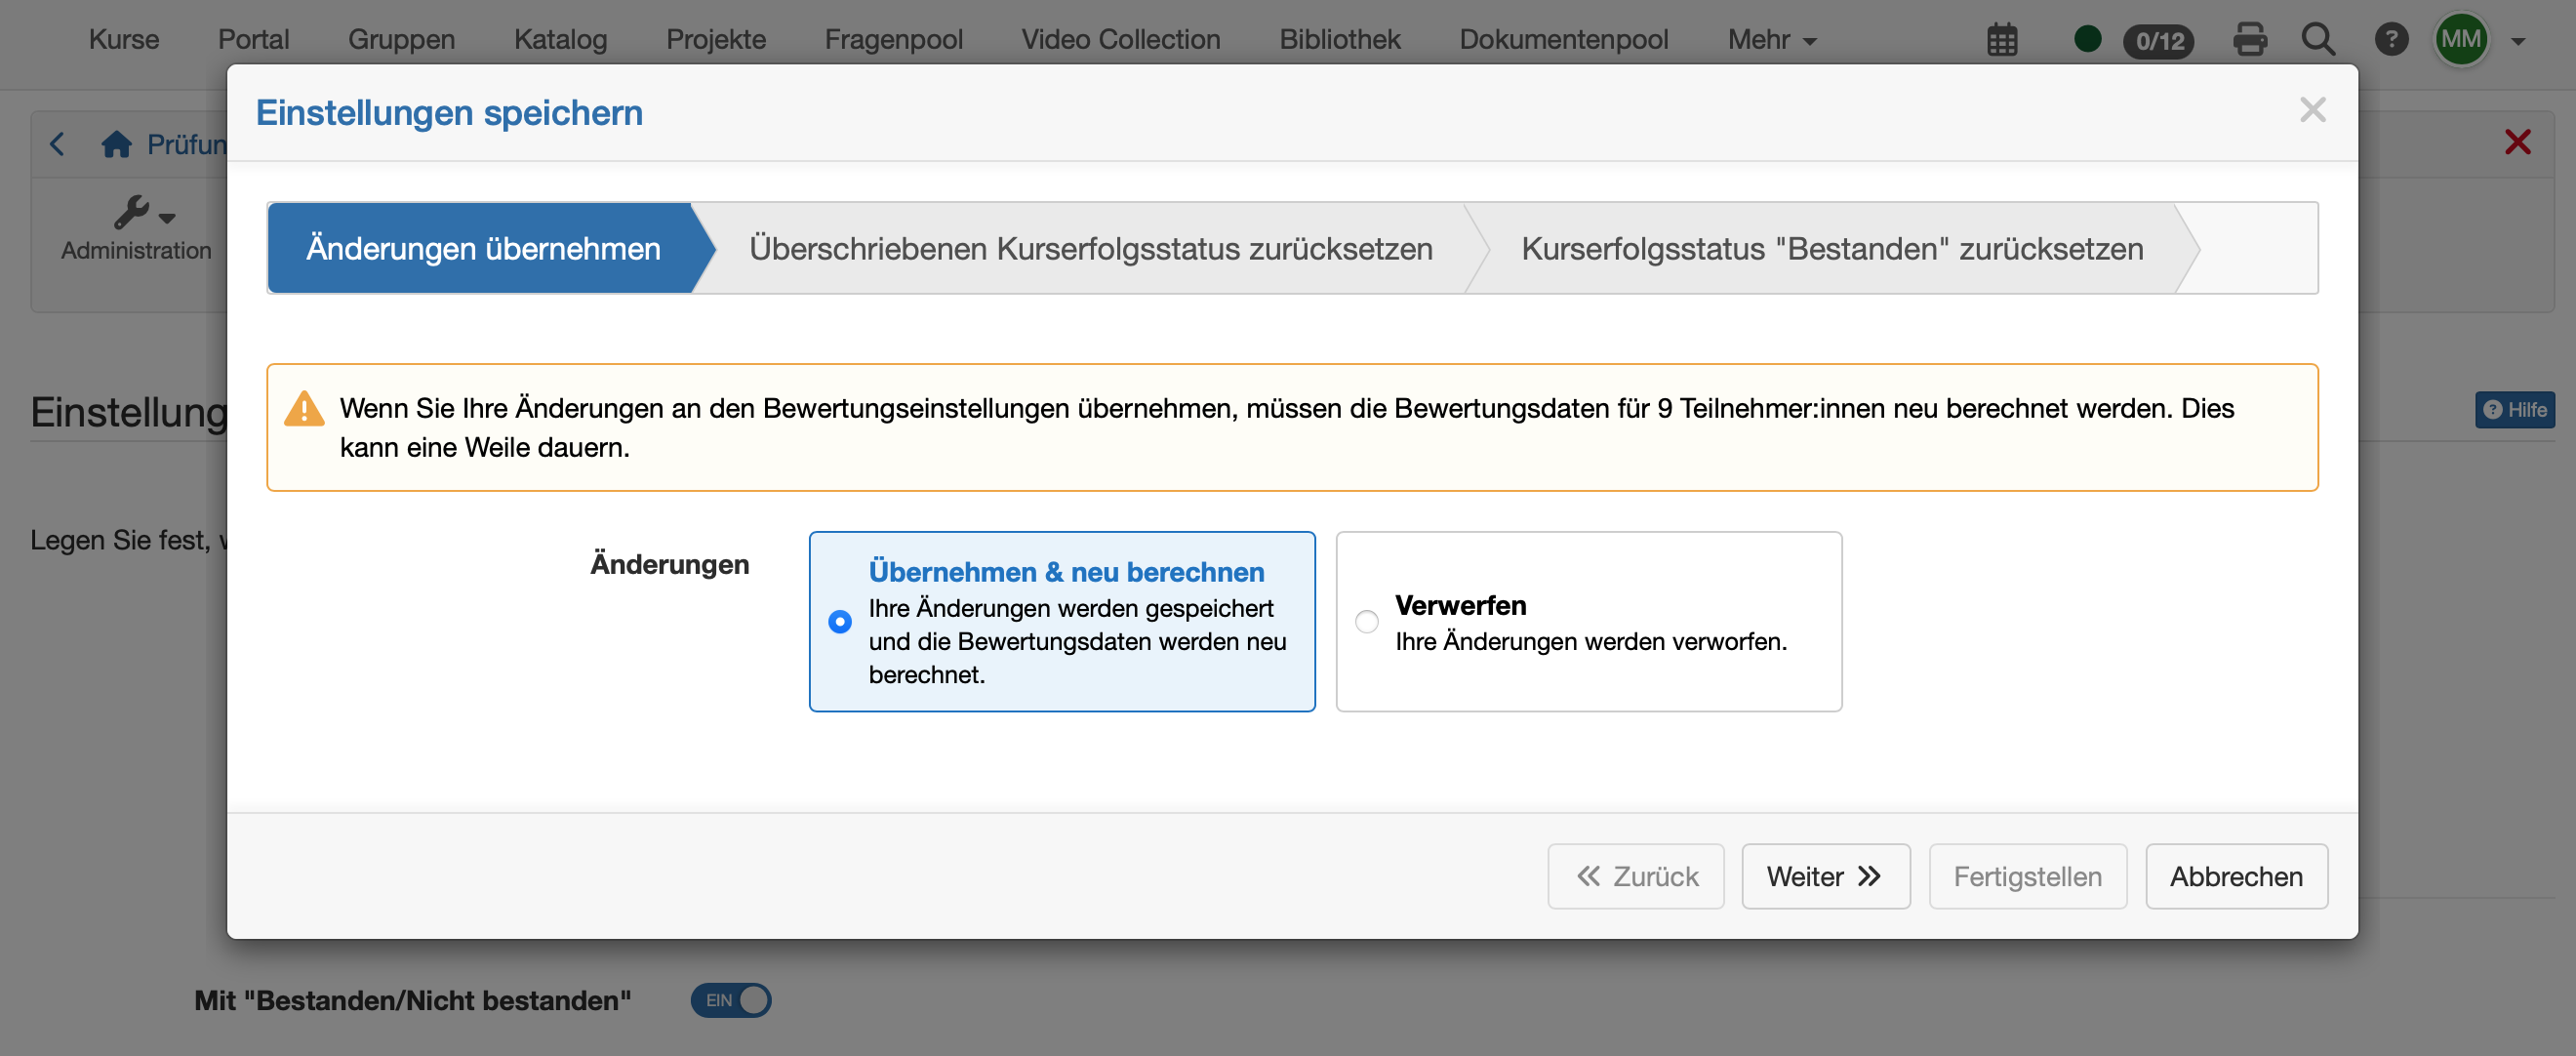Expand the Mehr dropdown menu
2576x1056 pixels.
point(1771,40)
